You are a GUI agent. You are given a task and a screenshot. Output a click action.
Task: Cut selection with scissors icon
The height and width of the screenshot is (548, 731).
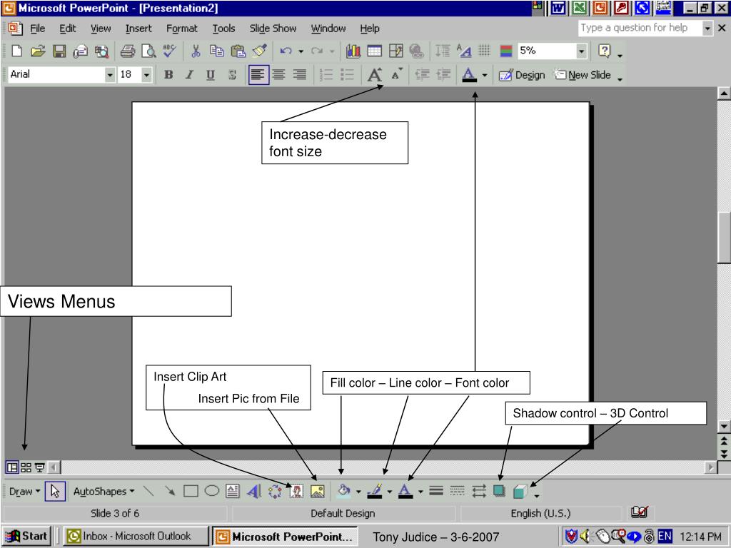coord(196,51)
